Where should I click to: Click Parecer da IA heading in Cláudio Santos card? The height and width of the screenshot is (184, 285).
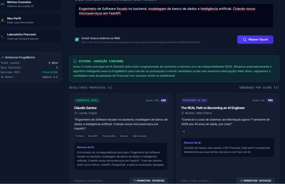coord(86,147)
